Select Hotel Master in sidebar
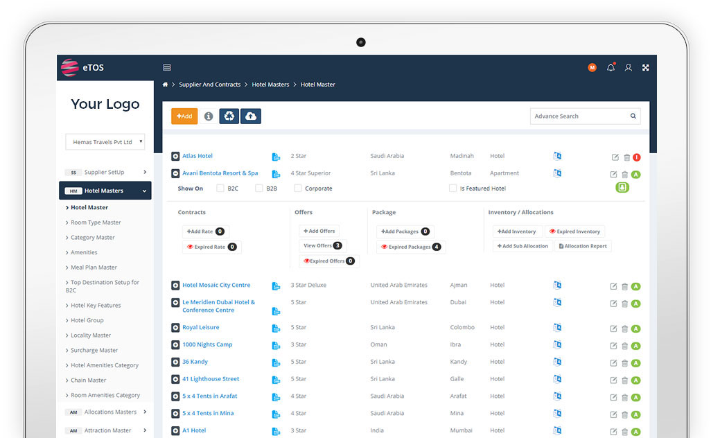711x438 pixels. click(89, 208)
